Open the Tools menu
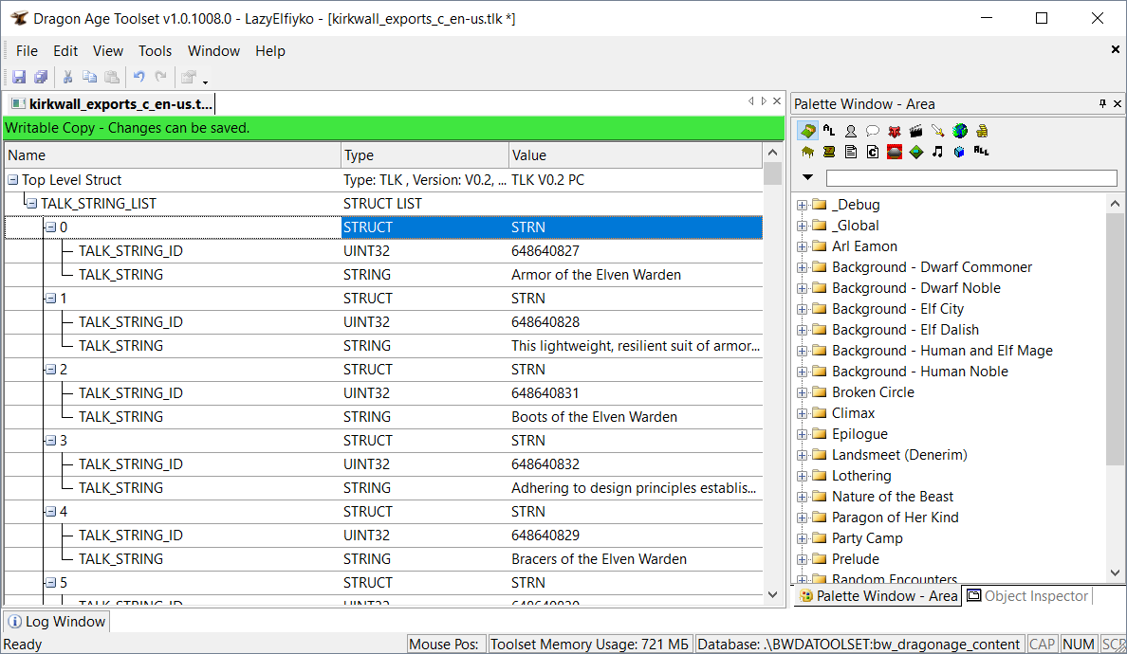The width and height of the screenshot is (1127, 654). [155, 51]
